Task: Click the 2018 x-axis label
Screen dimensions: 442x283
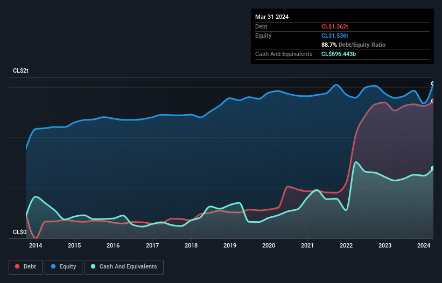Action: click(191, 246)
